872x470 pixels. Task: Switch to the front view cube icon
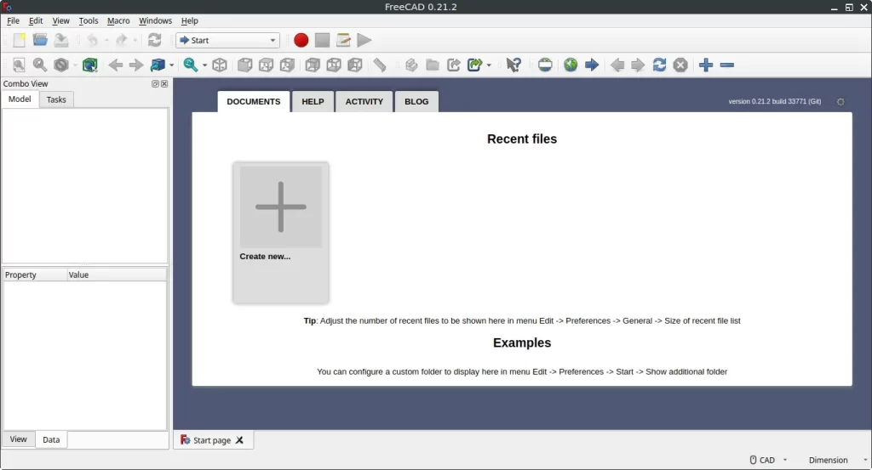[x=244, y=65]
